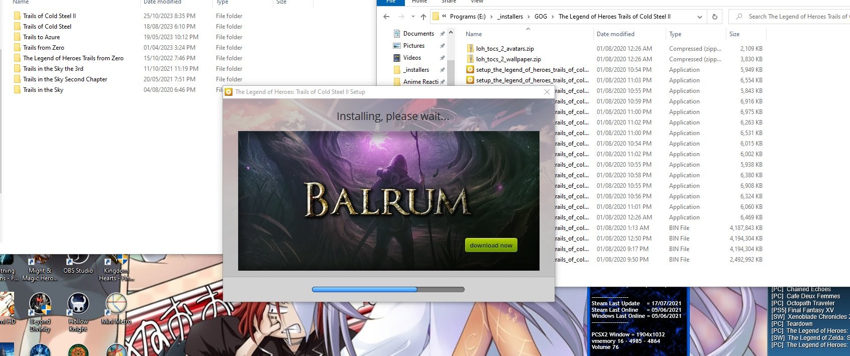Open the File ribbon tab

[x=391, y=2]
